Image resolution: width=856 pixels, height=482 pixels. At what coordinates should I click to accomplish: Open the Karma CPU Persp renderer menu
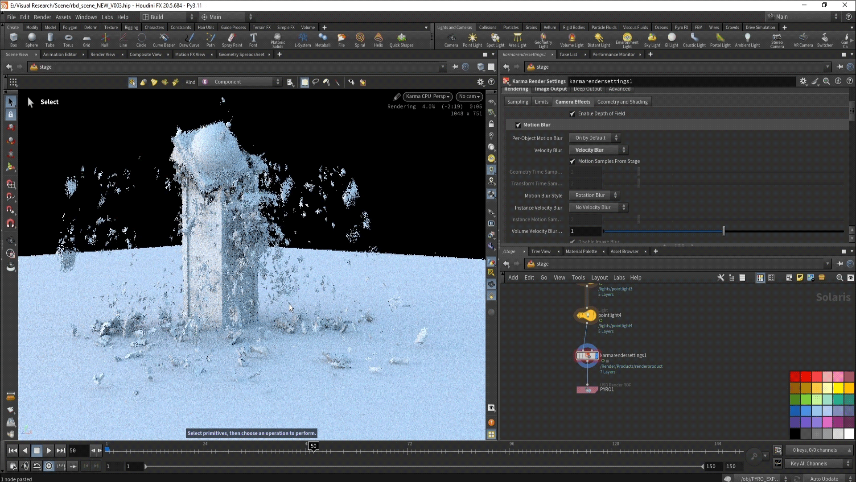tap(427, 96)
